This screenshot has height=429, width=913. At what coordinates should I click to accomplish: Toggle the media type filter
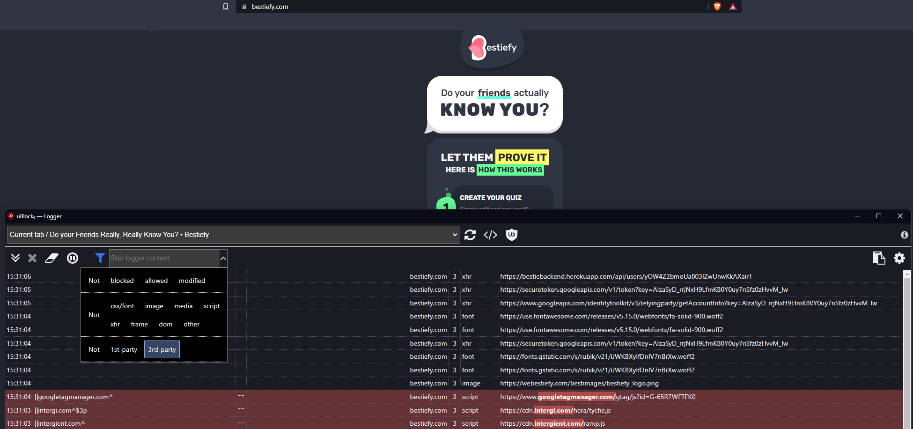(184, 306)
